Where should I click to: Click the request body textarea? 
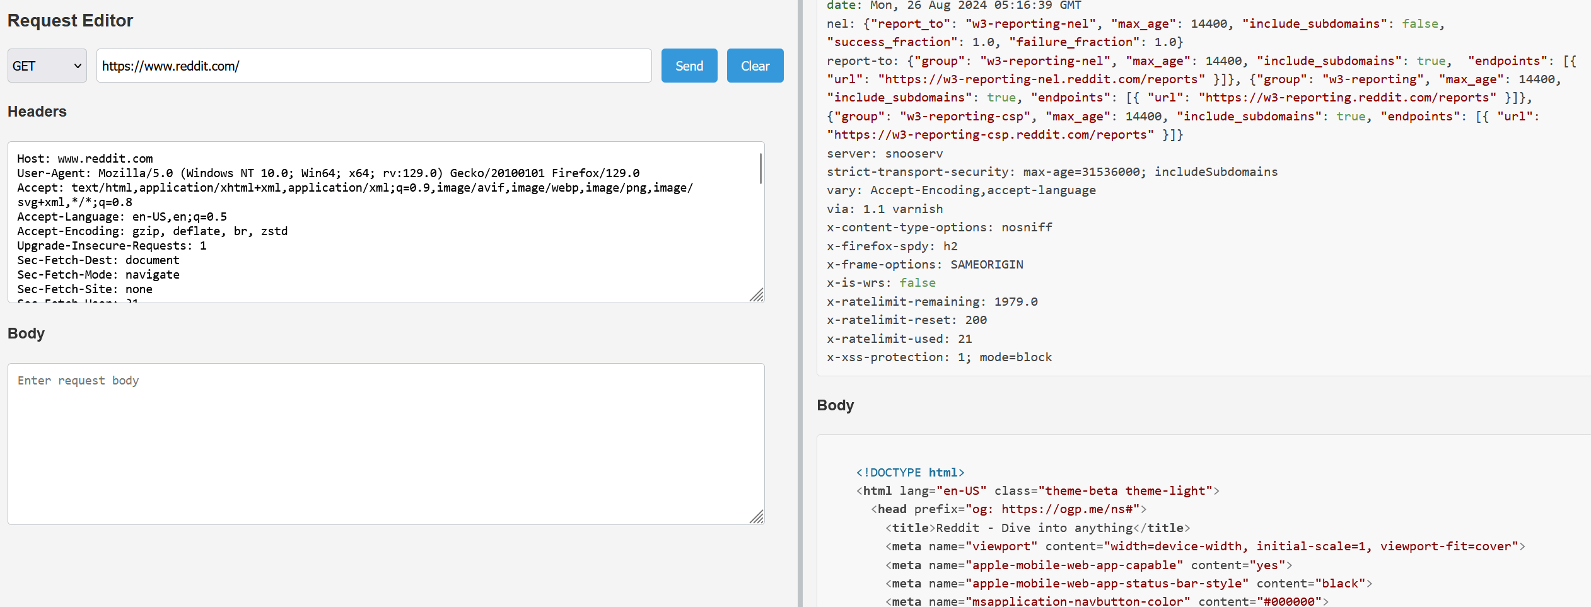pos(386,444)
